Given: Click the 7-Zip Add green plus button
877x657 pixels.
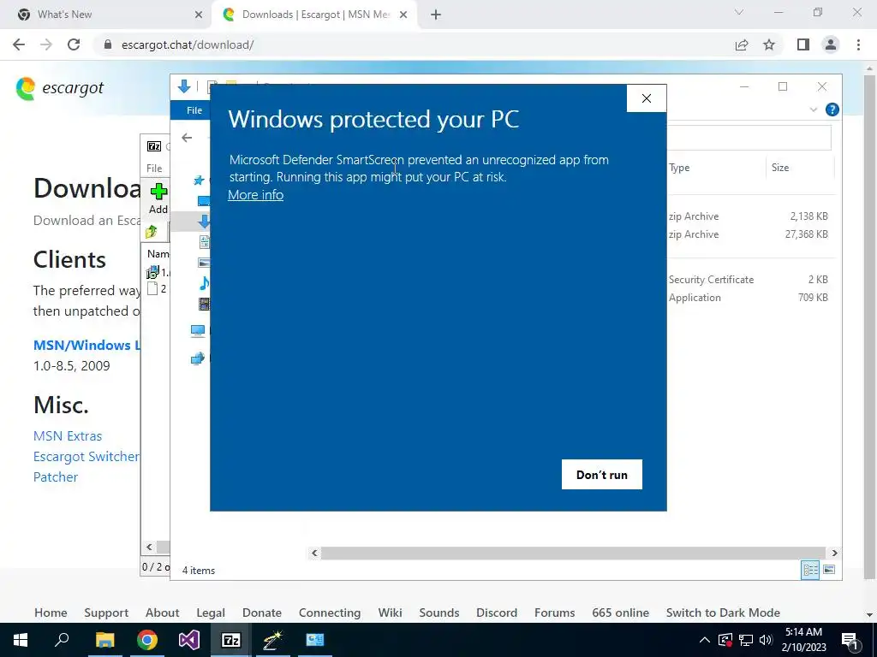Looking at the screenshot, I should [158, 198].
